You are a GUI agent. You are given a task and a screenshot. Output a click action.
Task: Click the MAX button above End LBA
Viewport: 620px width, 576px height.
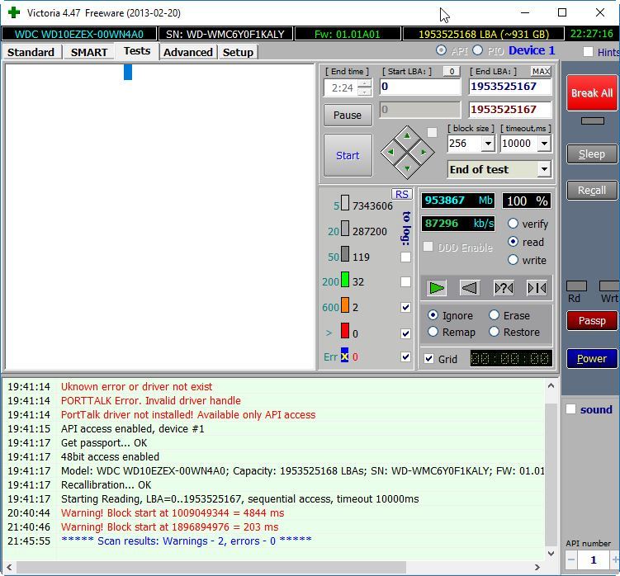541,71
